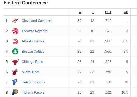Screen dimensions: 137x97
Task: Visit the Boston Celtics team link
Action: (x=33, y=51)
